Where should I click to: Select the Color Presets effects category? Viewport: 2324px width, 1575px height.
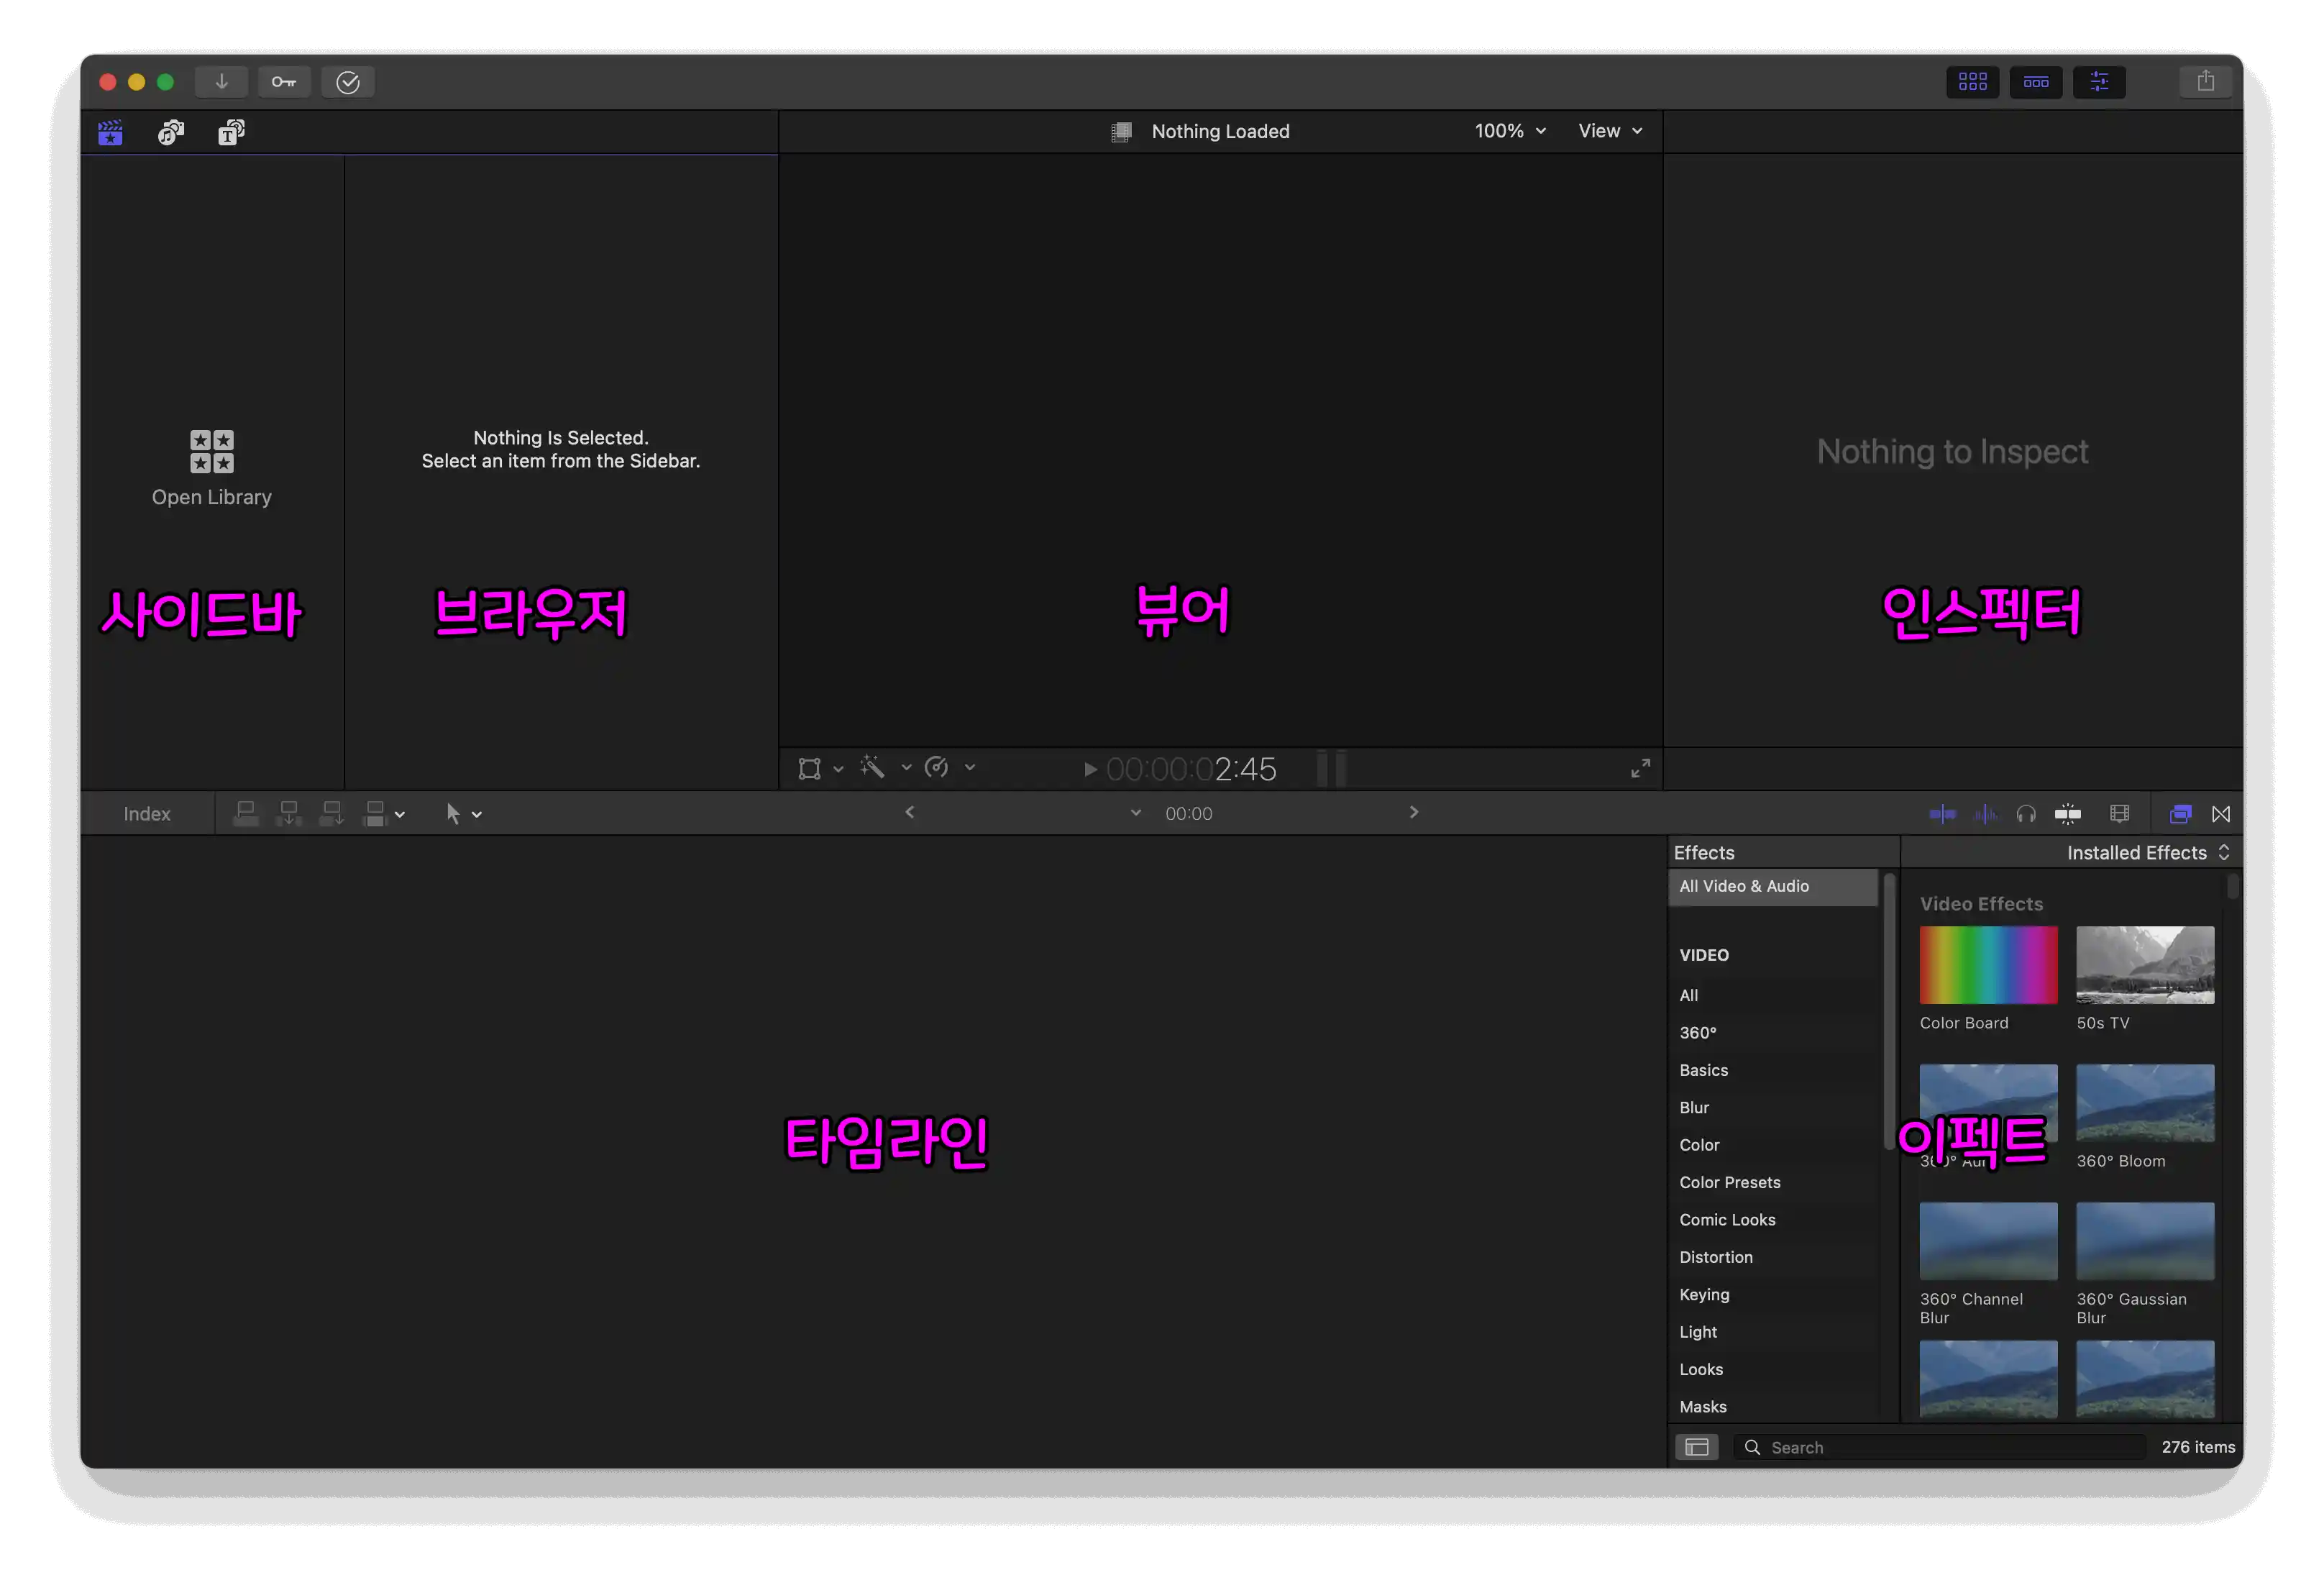pyautogui.click(x=1730, y=1182)
